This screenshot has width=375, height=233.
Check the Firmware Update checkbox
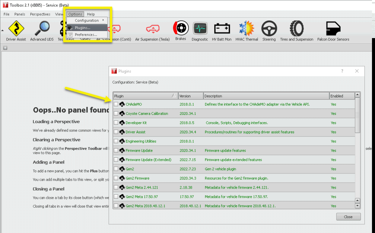click(x=116, y=150)
